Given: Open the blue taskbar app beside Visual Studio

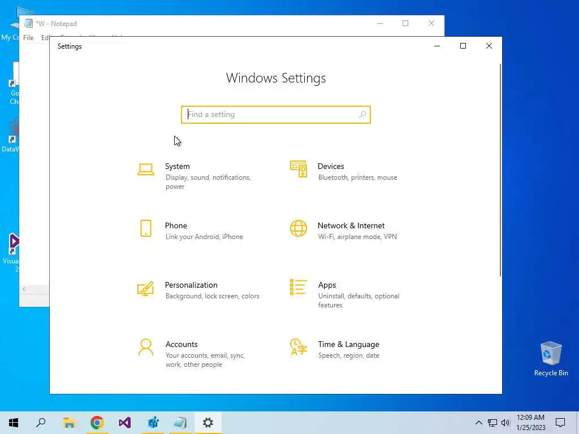Looking at the screenshot, I should pyautogui.click(x=153, y=423).
